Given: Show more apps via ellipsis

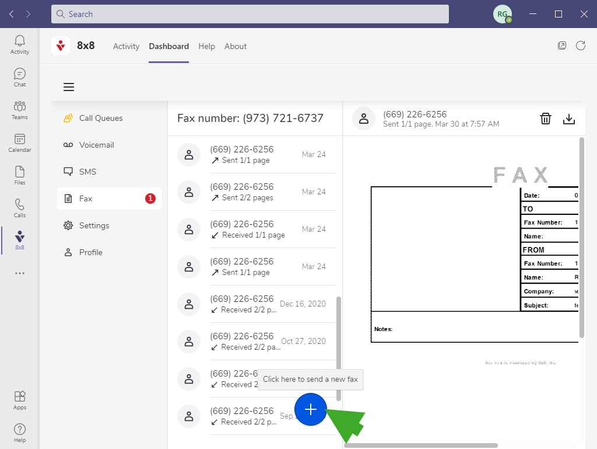Looking at the screenshot, I should tap(20, 273).
